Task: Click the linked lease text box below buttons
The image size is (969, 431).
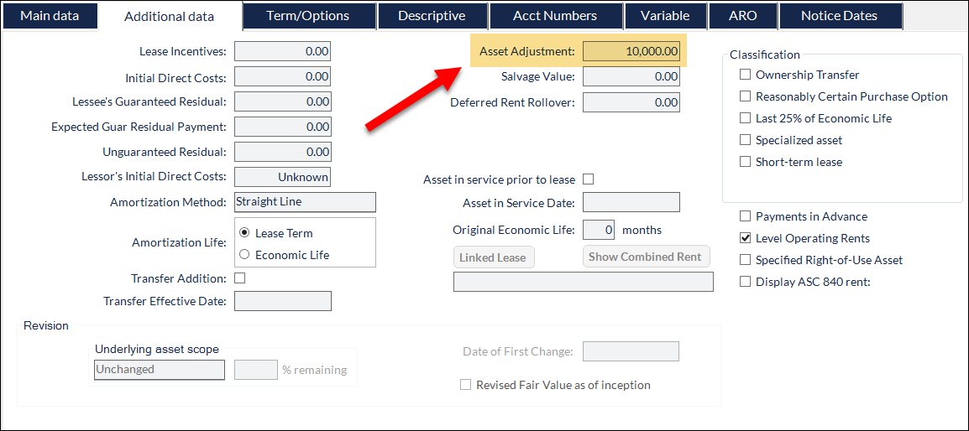Action: pos(584,282)
